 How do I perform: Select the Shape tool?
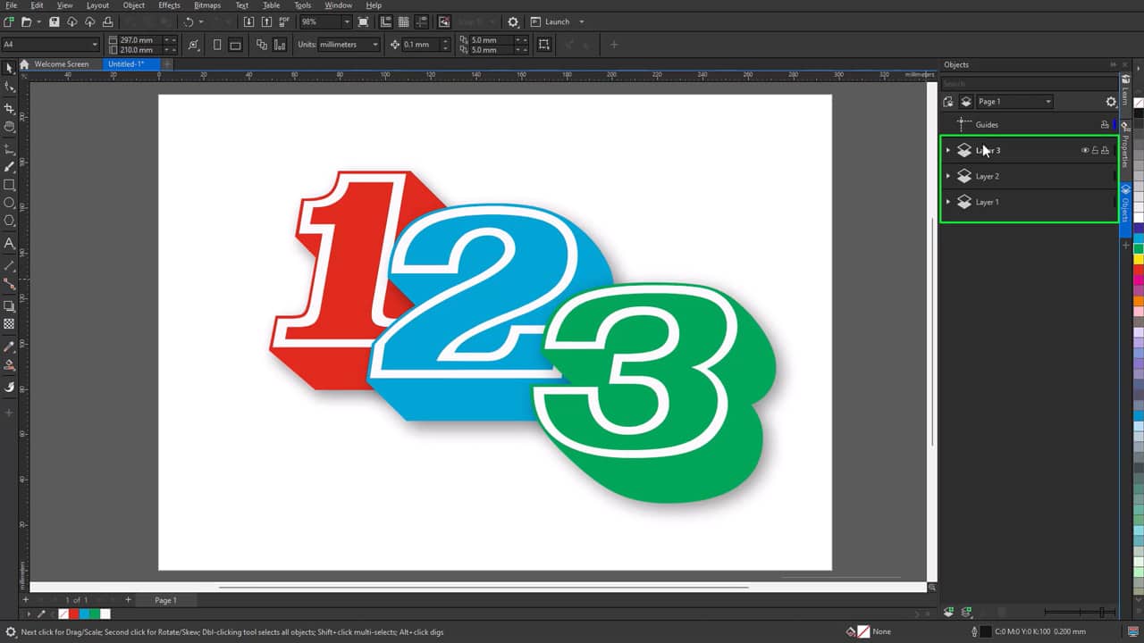click(10, 86)
